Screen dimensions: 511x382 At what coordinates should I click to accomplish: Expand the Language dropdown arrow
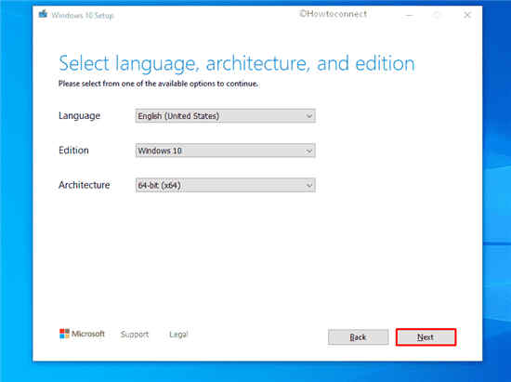click(x=309, y=116)
